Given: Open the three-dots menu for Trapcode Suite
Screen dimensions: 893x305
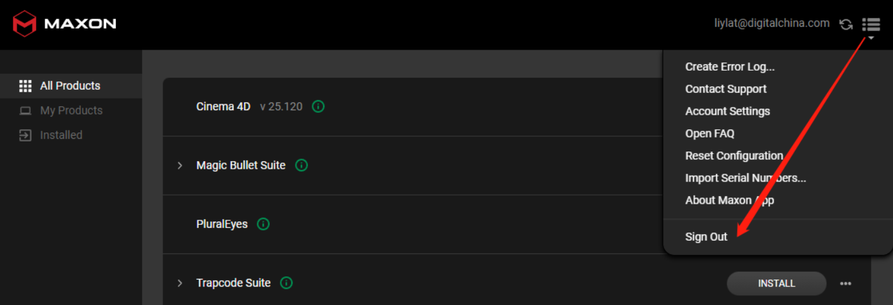Looking at the screenshot, I should [x=846, y=284].
